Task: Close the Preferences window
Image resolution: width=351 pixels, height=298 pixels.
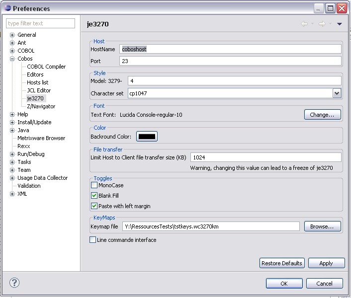Action: pyautogui.click(x=342, y=8)
